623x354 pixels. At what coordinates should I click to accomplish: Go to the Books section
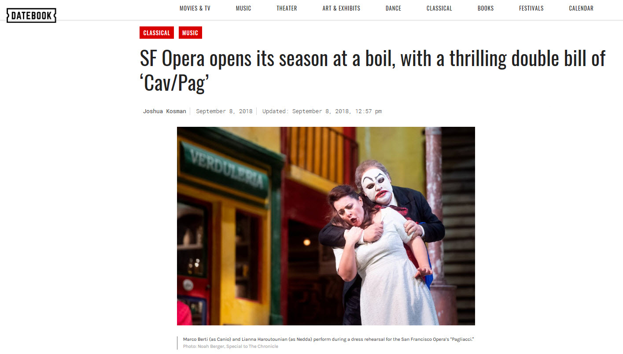(x=486, y=8)
